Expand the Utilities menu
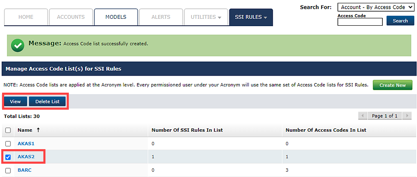This screenshot has height=177, width=417. pos(206,17)
